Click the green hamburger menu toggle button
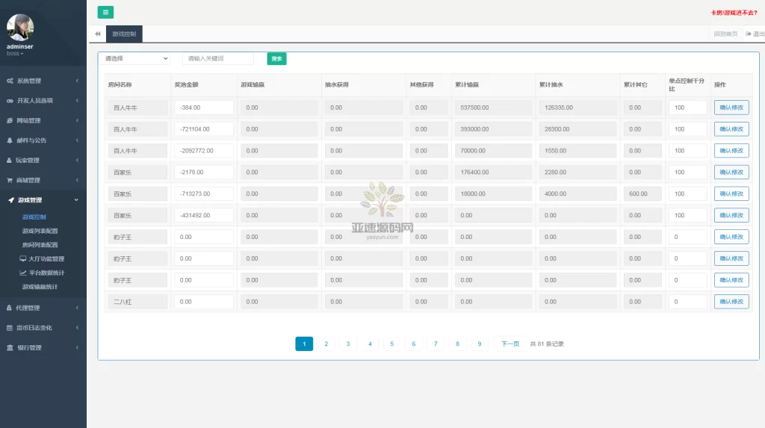The height and width of the screenshot is (428, 765). pos(105,12)
